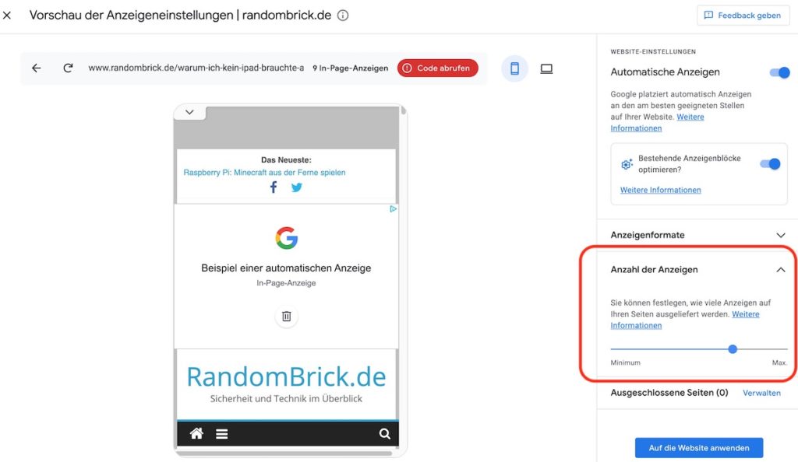The width and height of the screenshot is (798, 462).
Task: Expand the Anzeigenformate section
Action: pyautogui.click(x=781, y=235)
